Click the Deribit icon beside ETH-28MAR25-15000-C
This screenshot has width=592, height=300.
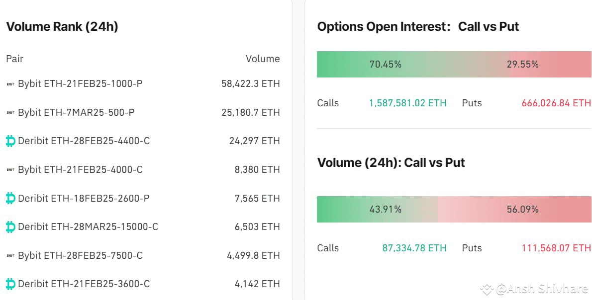tap(10, 226)
